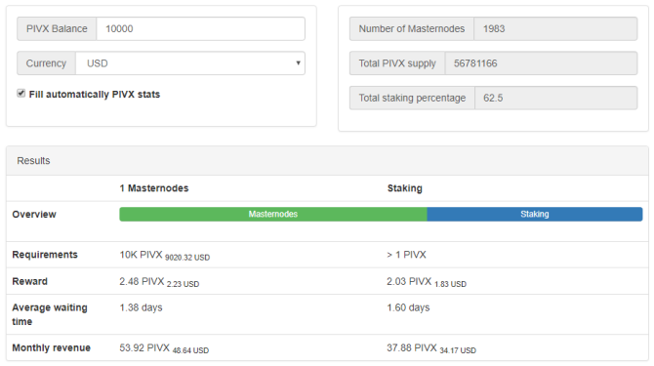The height and width of the screenshot is (366, 654).
Task: Click the blue Staking progress bar segment
Action: click(535, 215)
